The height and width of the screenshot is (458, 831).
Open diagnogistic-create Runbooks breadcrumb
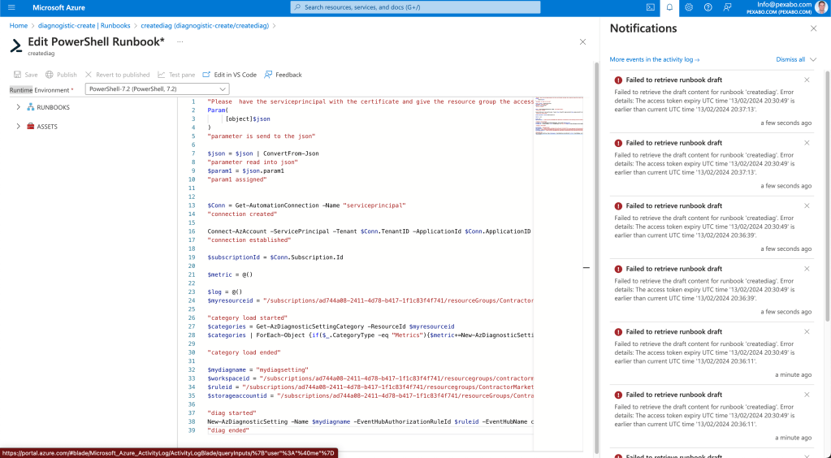point(84,25)
